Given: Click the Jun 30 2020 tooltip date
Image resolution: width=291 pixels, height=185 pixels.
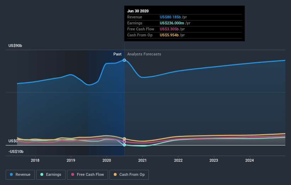Looking at the screenshot, I should [x=138, y=11].
